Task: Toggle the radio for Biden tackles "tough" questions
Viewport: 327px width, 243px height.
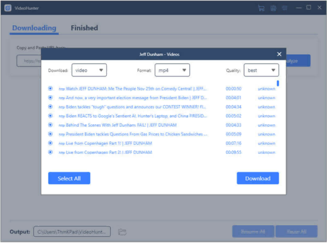Action: 50,107
